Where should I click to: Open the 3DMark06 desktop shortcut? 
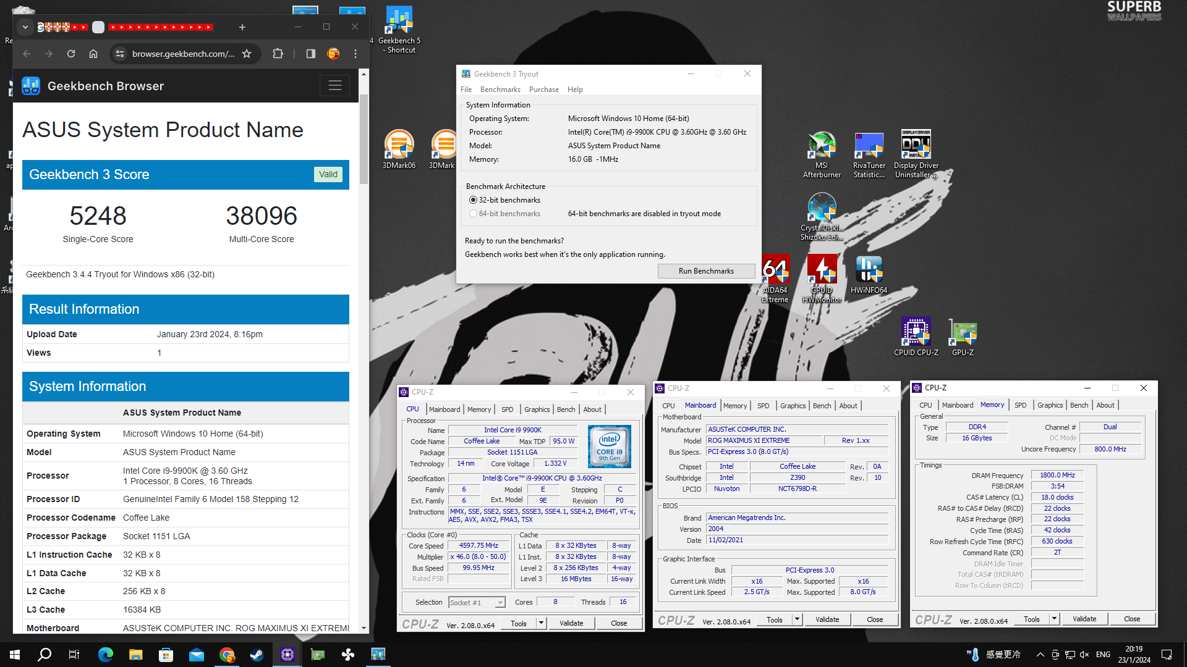click(399, 149)
